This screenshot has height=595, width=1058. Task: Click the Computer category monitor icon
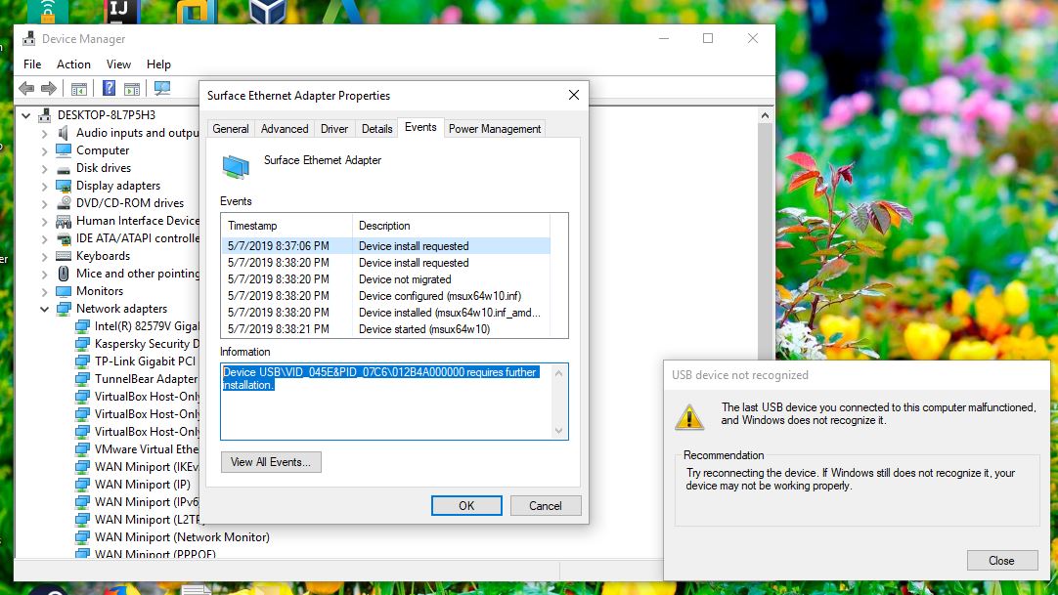64,150
